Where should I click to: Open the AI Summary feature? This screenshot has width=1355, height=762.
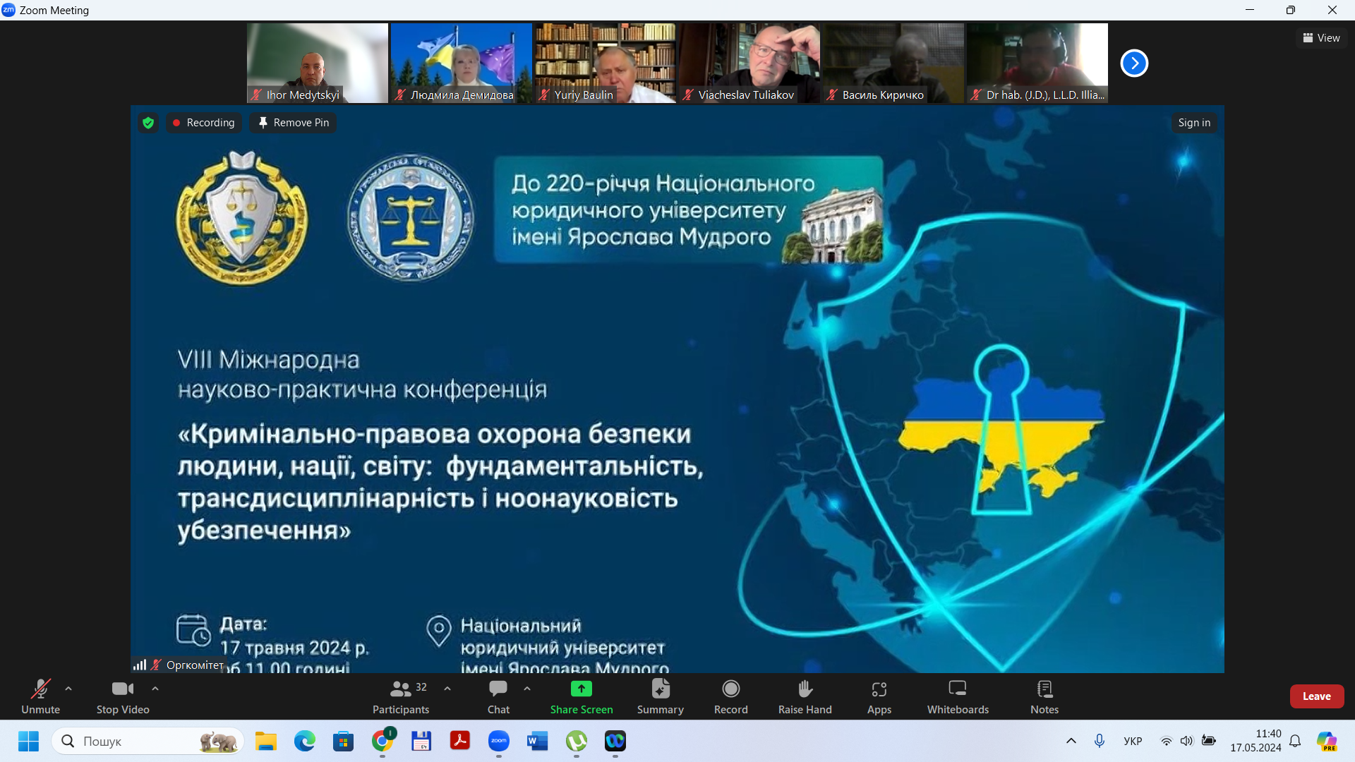coord(661,697)
